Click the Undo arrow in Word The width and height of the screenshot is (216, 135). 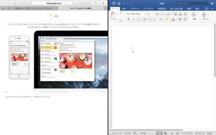point(124,3)
